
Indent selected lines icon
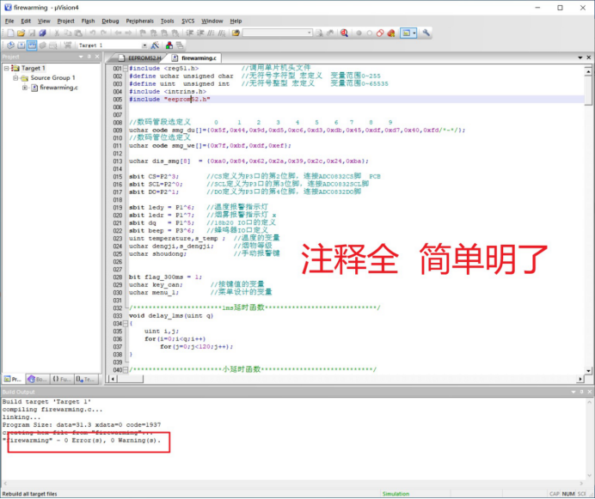click(x=190, y=33)
